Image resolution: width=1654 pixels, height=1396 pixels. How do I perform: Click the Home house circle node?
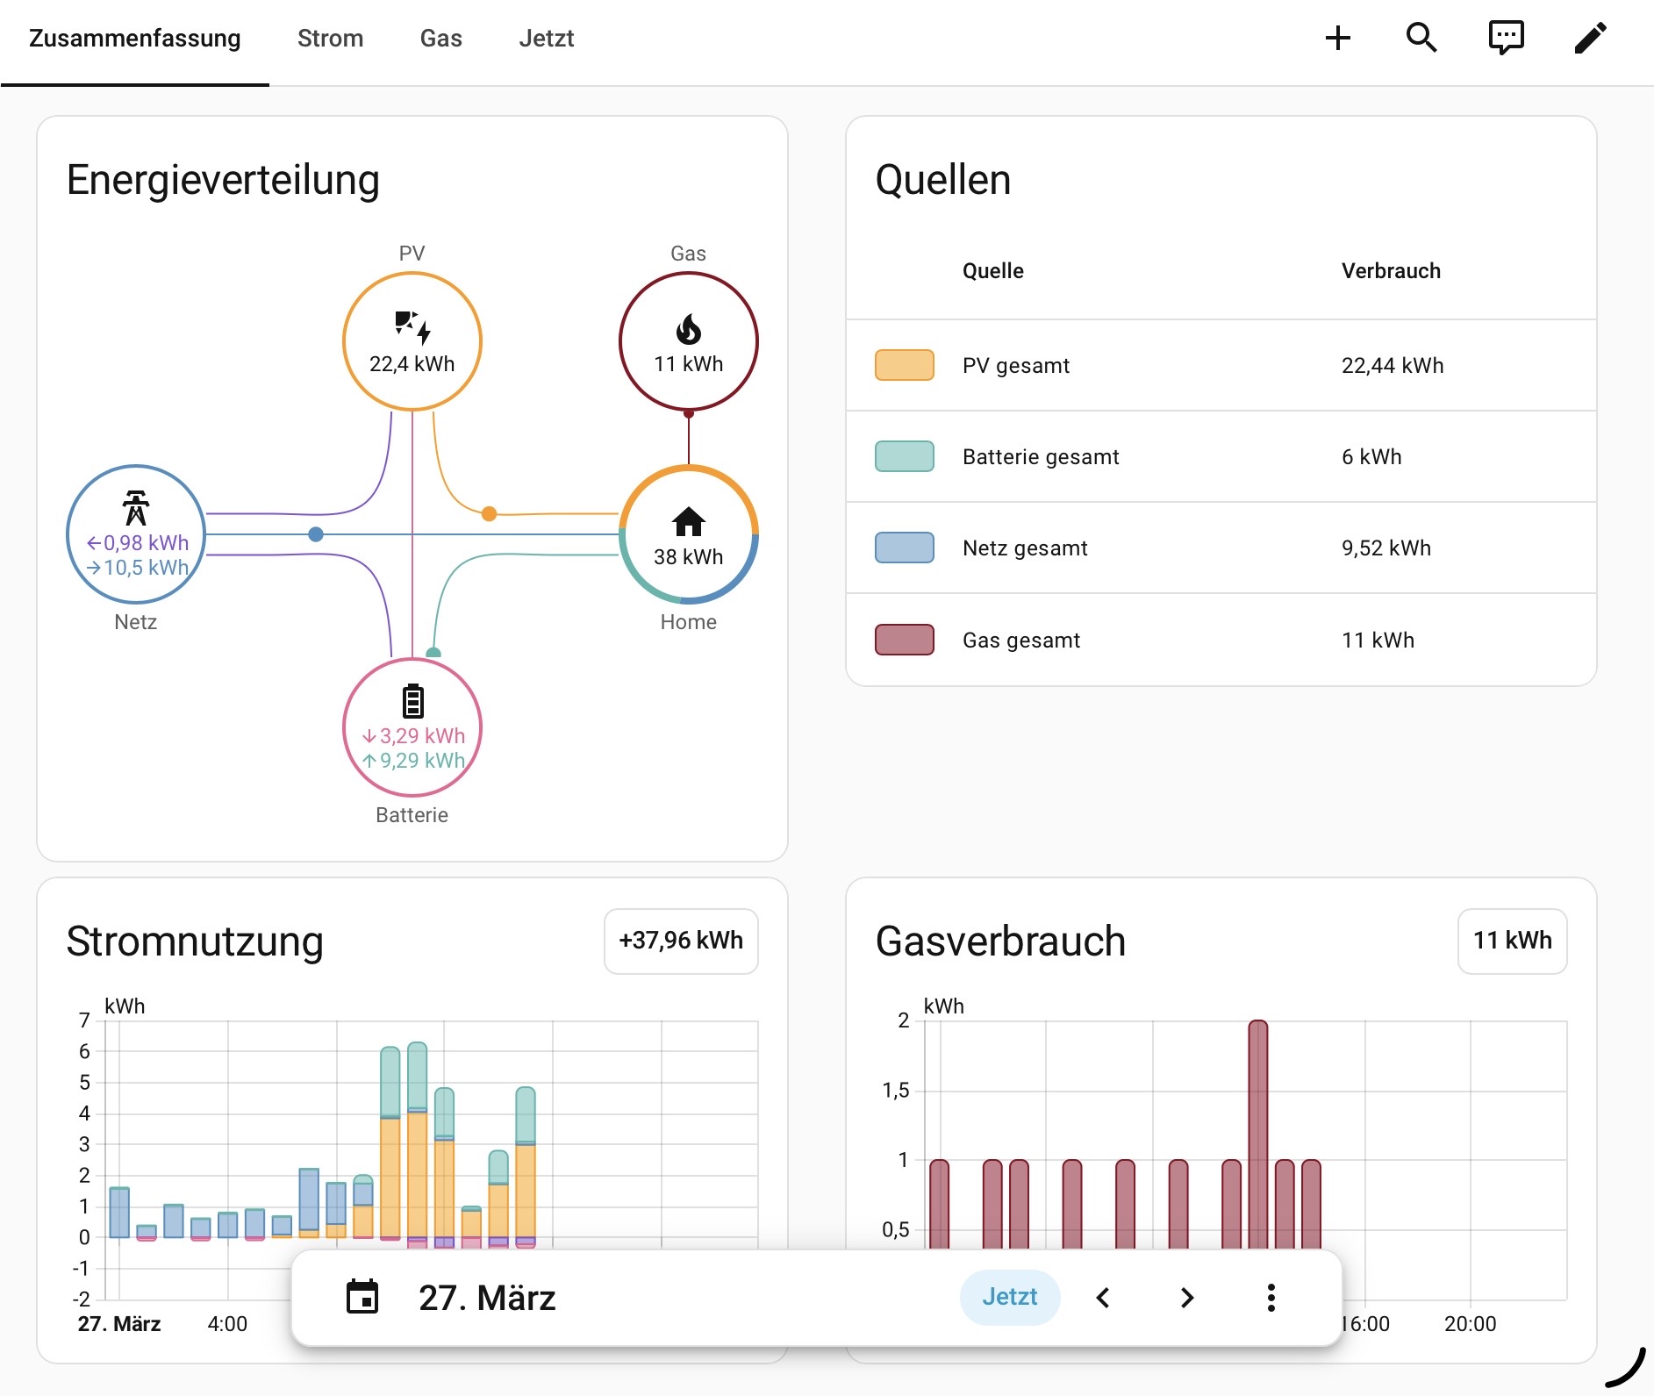(688, 534)
